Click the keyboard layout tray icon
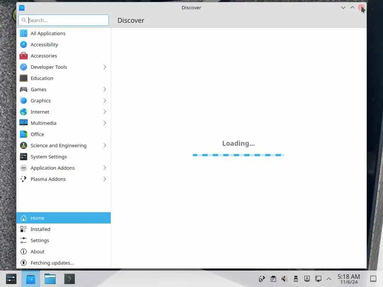Screen dimensions: 383x287 click(307, 279)
